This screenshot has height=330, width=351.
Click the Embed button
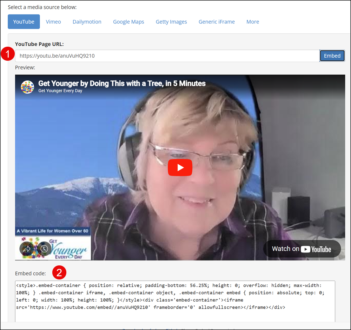click(x=332, y=56)
